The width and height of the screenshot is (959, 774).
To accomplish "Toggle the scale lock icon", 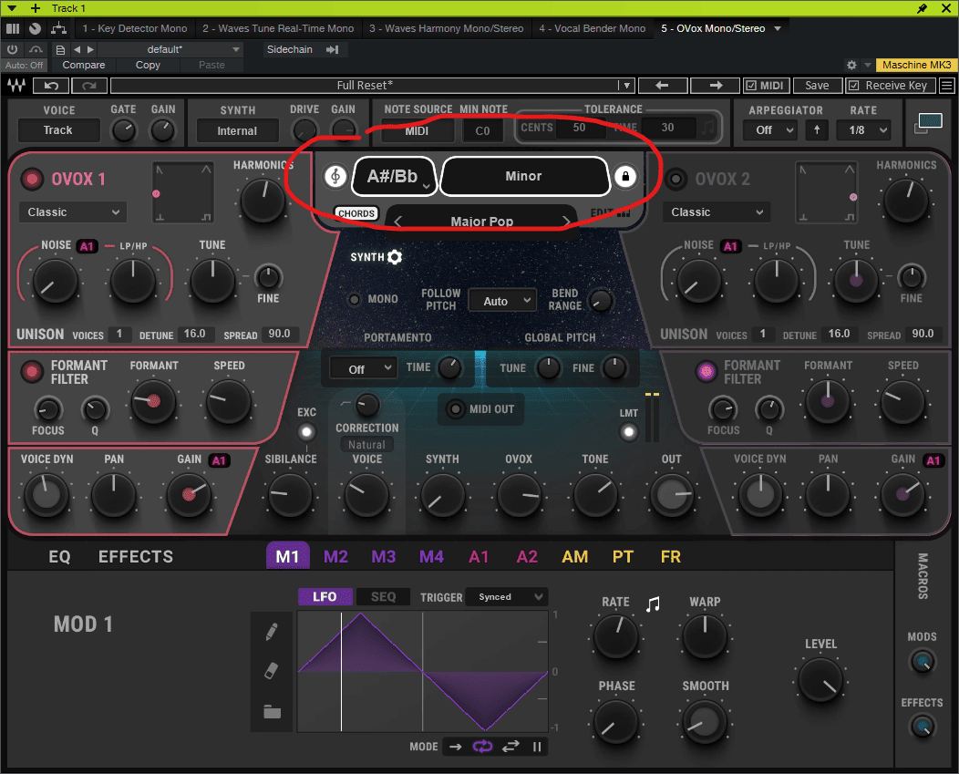I will (x=625, y=176).
